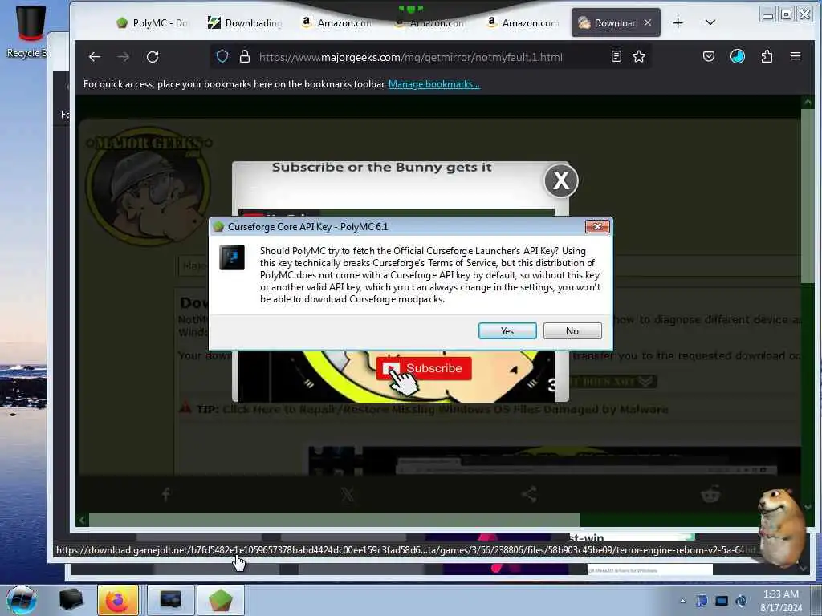Viewport: 822px width, 616px height.
Task: Open the Windows Start orb
Action: (x=22, y=600)
